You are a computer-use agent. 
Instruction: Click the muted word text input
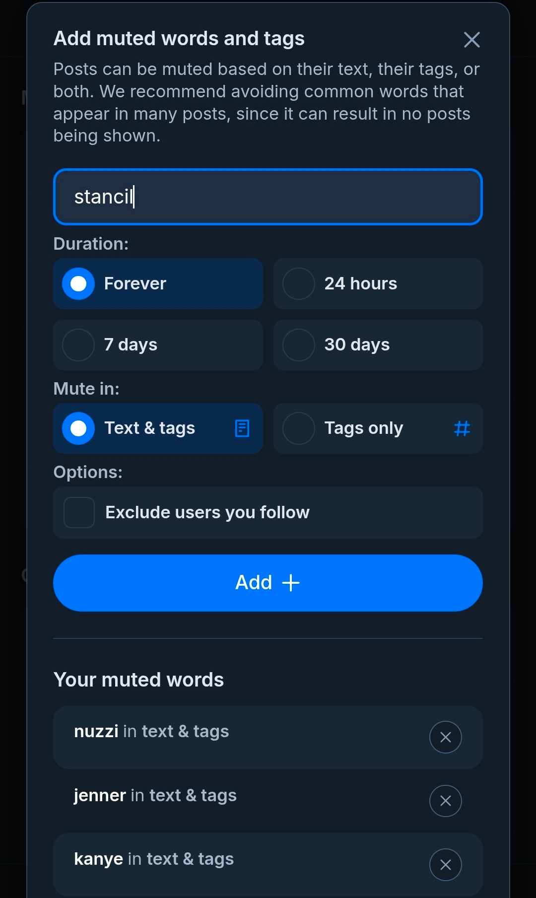click(x=268, y=197)
